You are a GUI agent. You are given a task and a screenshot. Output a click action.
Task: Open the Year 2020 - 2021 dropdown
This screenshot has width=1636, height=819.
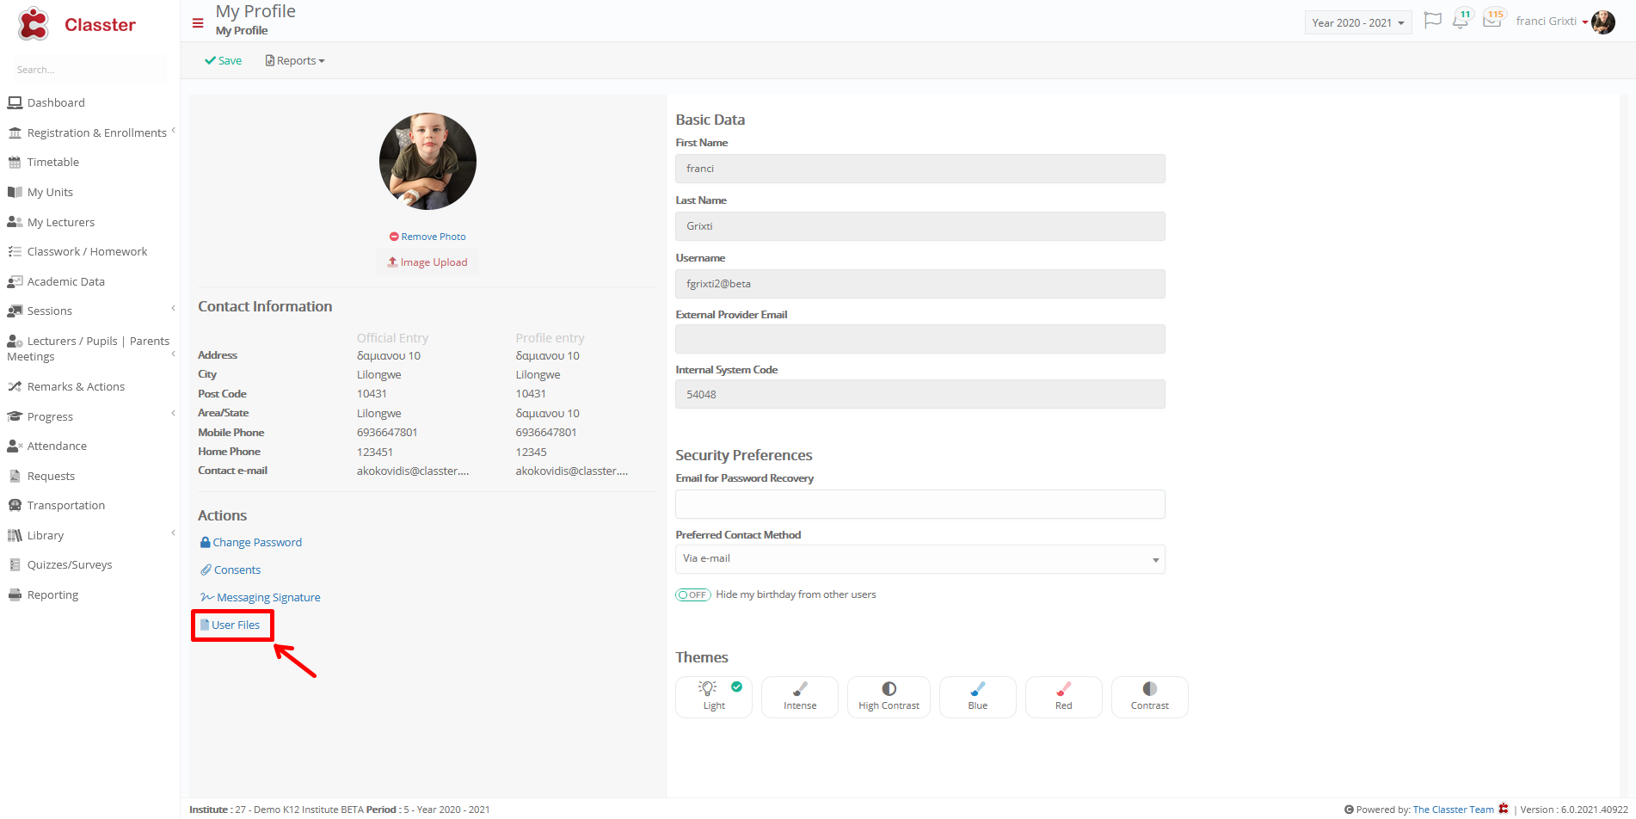(x=1358, y=23)
